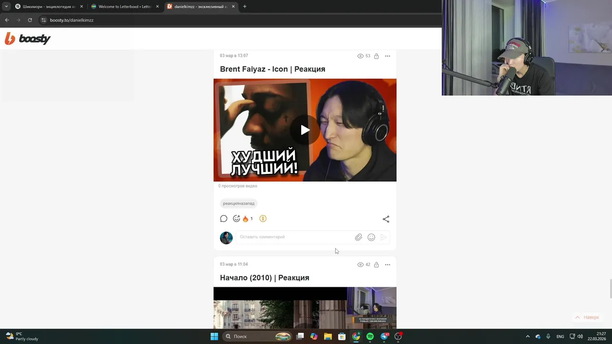Open Task View on the taskbar

tap(300, 336)
